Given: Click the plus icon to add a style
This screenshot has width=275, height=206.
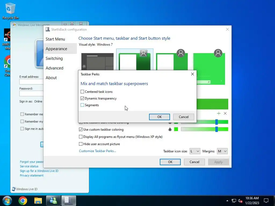Looking at the screenshot, I should pos(219,113).
